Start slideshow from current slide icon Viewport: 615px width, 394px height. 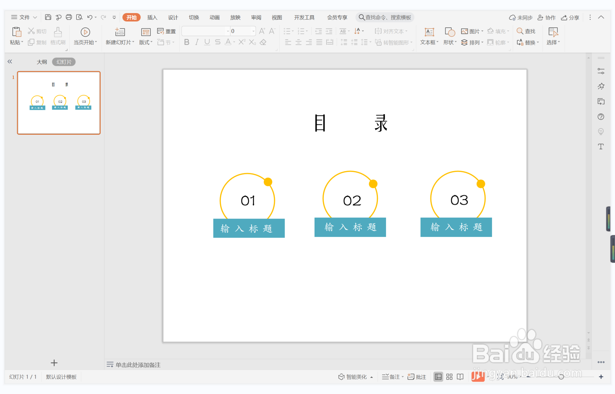(x=85, y=32)
